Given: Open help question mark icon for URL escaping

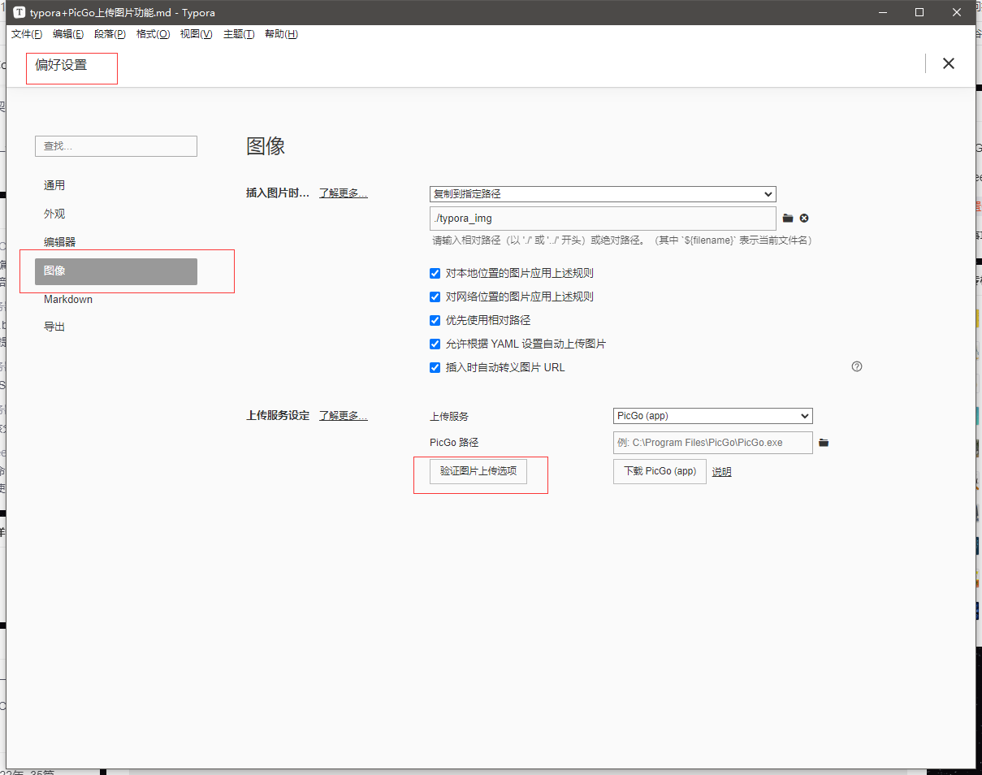Looking at the screenshot, I should tap(856, 366).
